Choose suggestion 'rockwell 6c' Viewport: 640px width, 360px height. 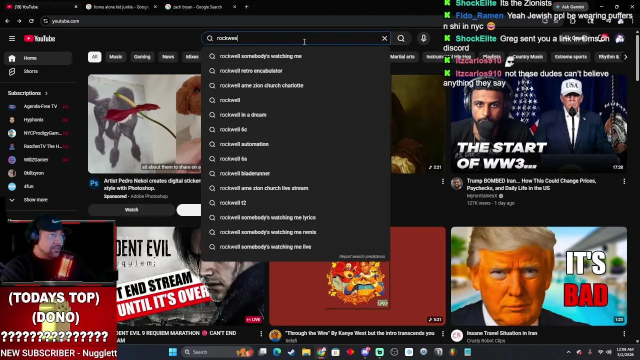click(x=295, y=129)
